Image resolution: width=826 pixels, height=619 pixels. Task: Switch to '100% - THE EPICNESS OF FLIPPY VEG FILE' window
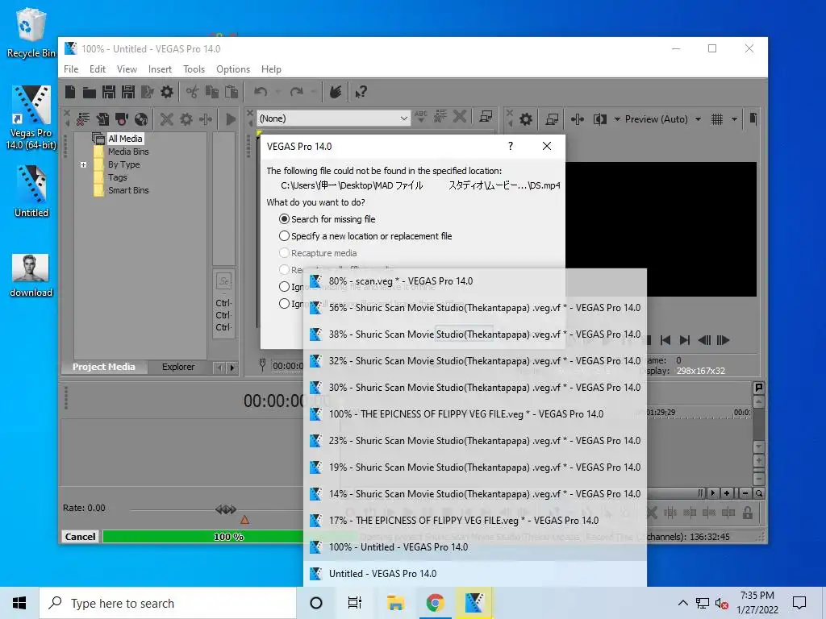tap(475, 414)
